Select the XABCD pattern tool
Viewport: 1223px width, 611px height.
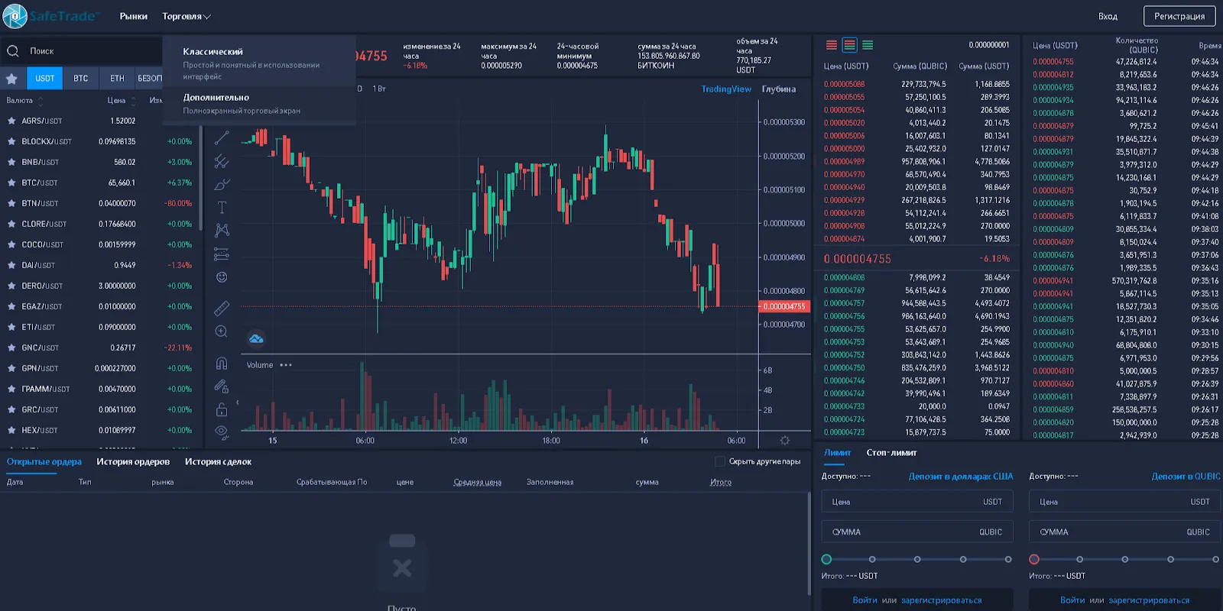click(222, 230)
